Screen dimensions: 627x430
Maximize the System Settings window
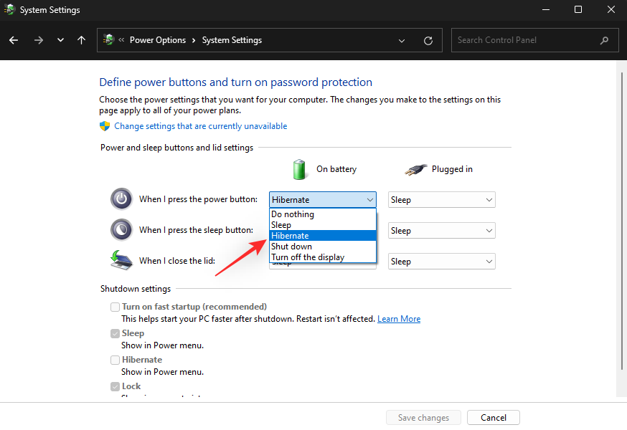(578, 9)
